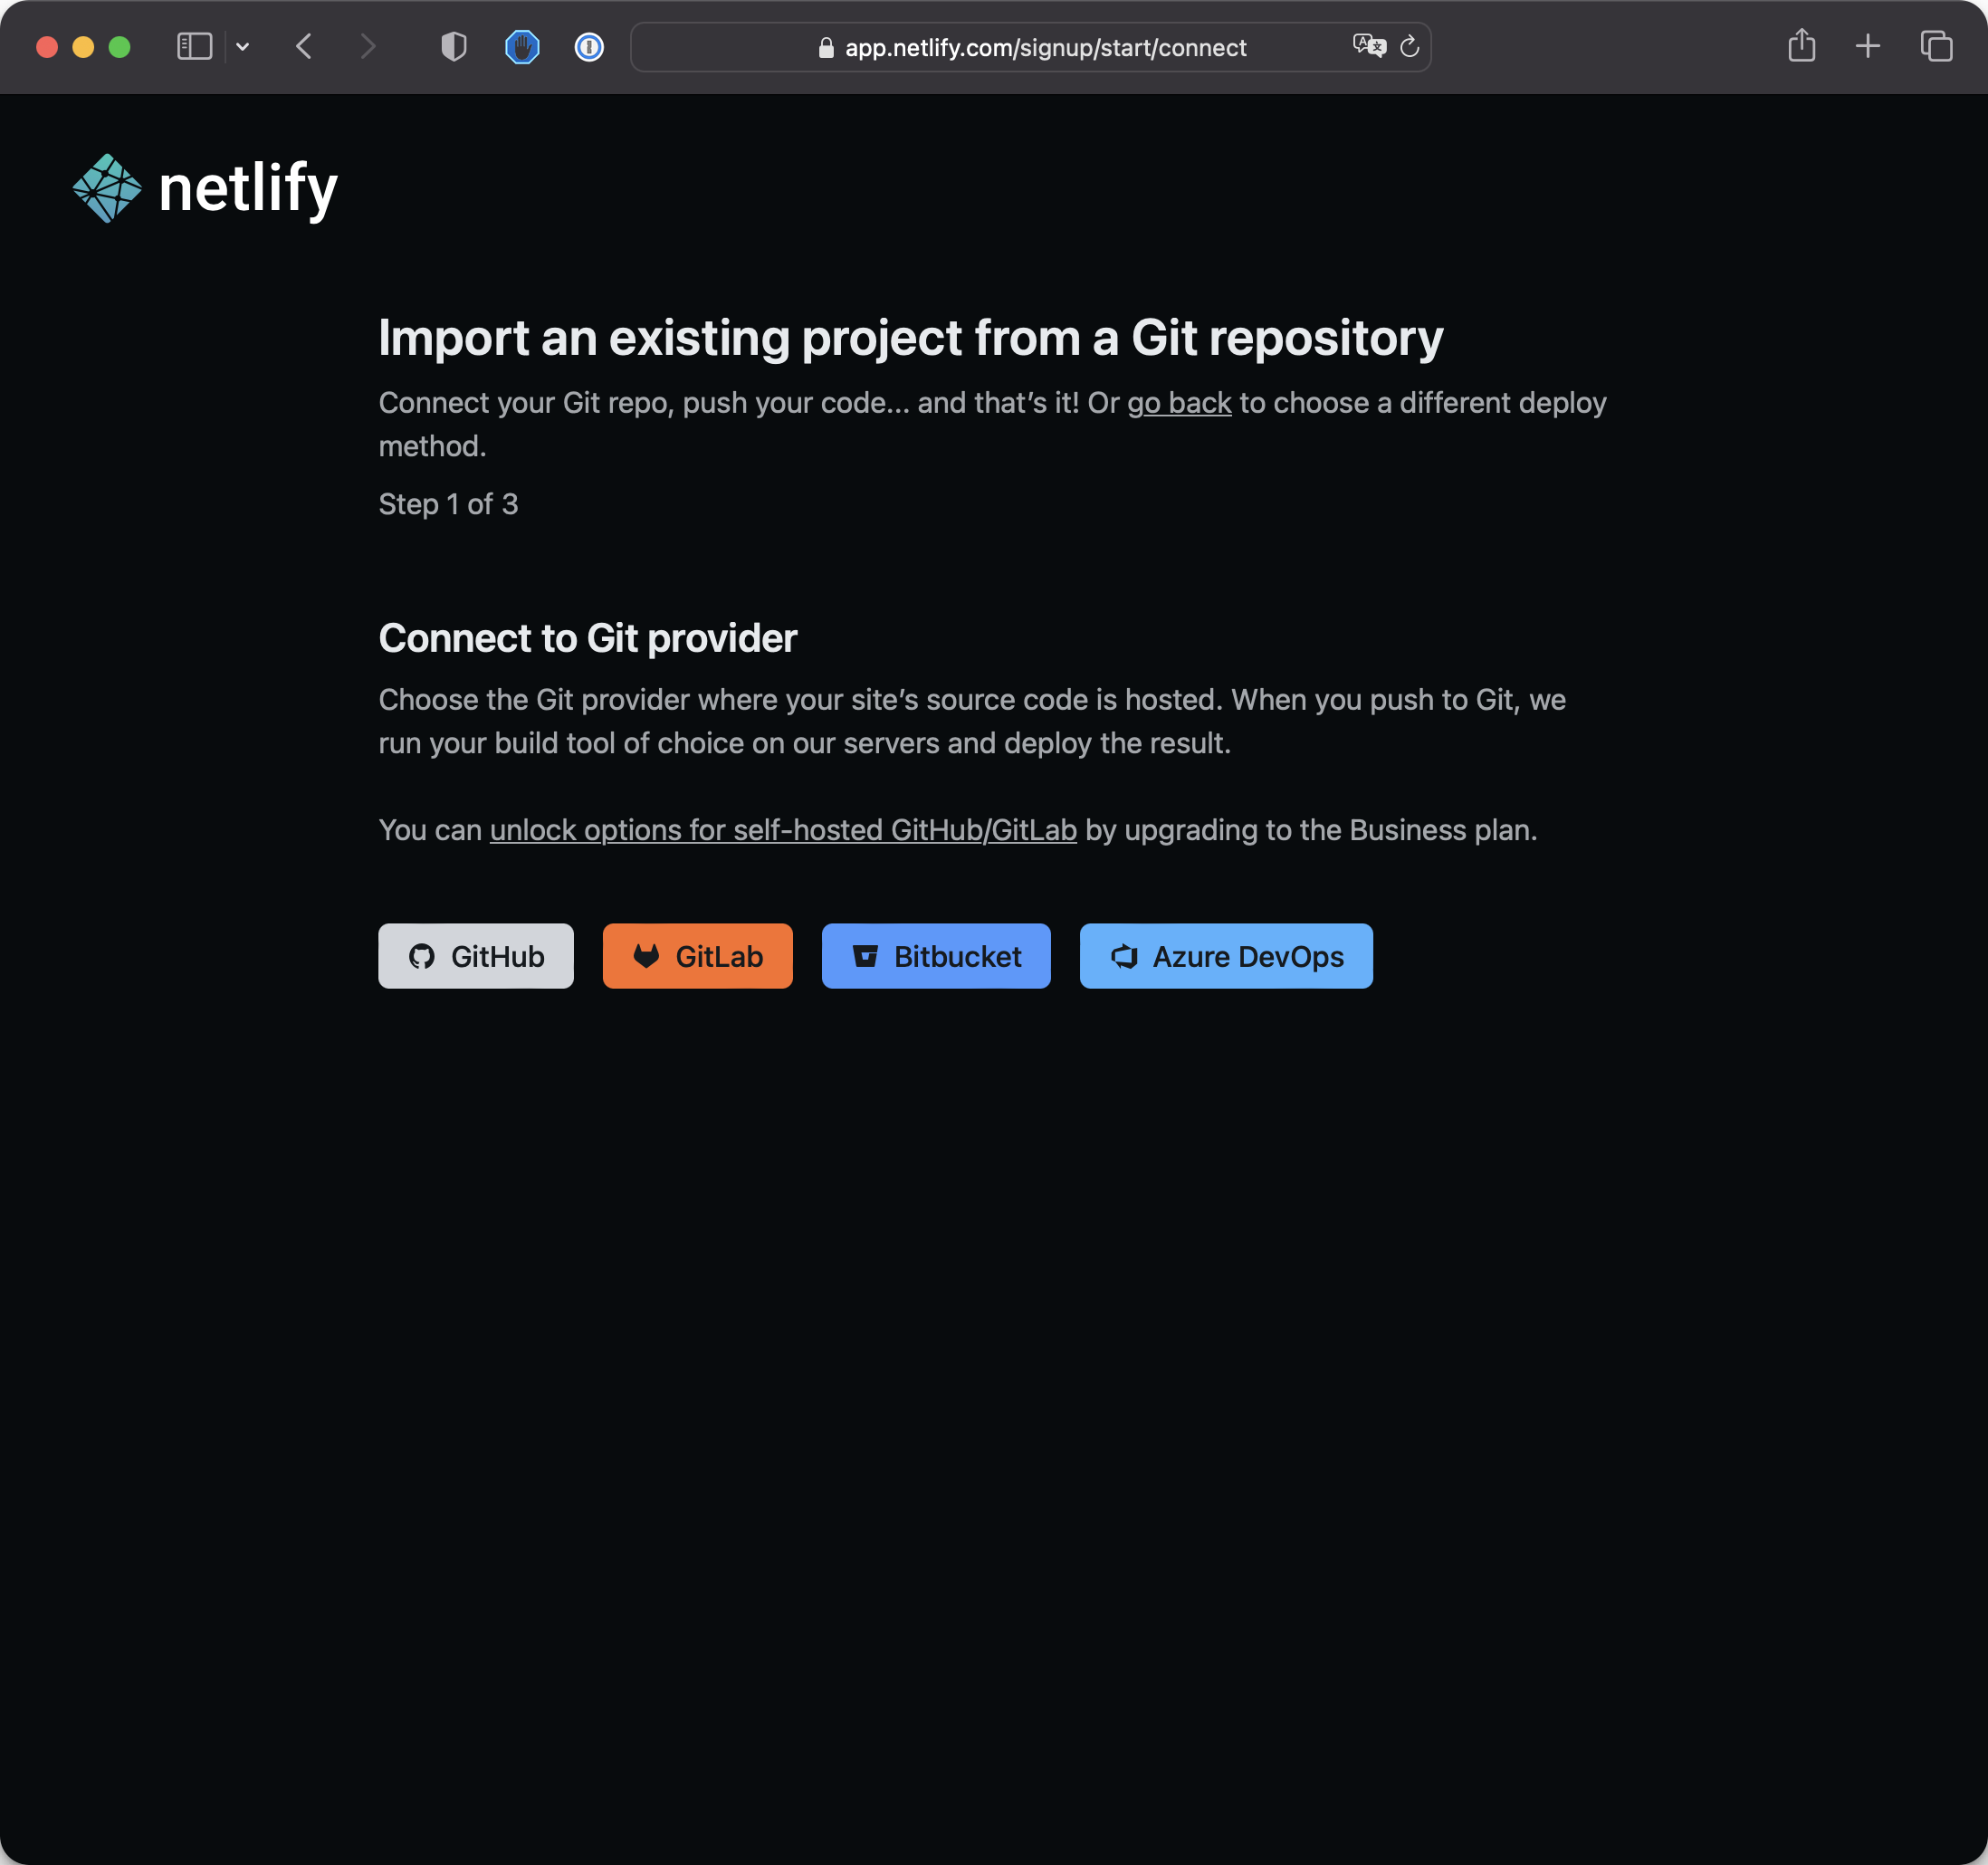The width and height of the screenshot is (1988, 1865).
Task: Go back to the previous page
Action: [x=305, y=47]
